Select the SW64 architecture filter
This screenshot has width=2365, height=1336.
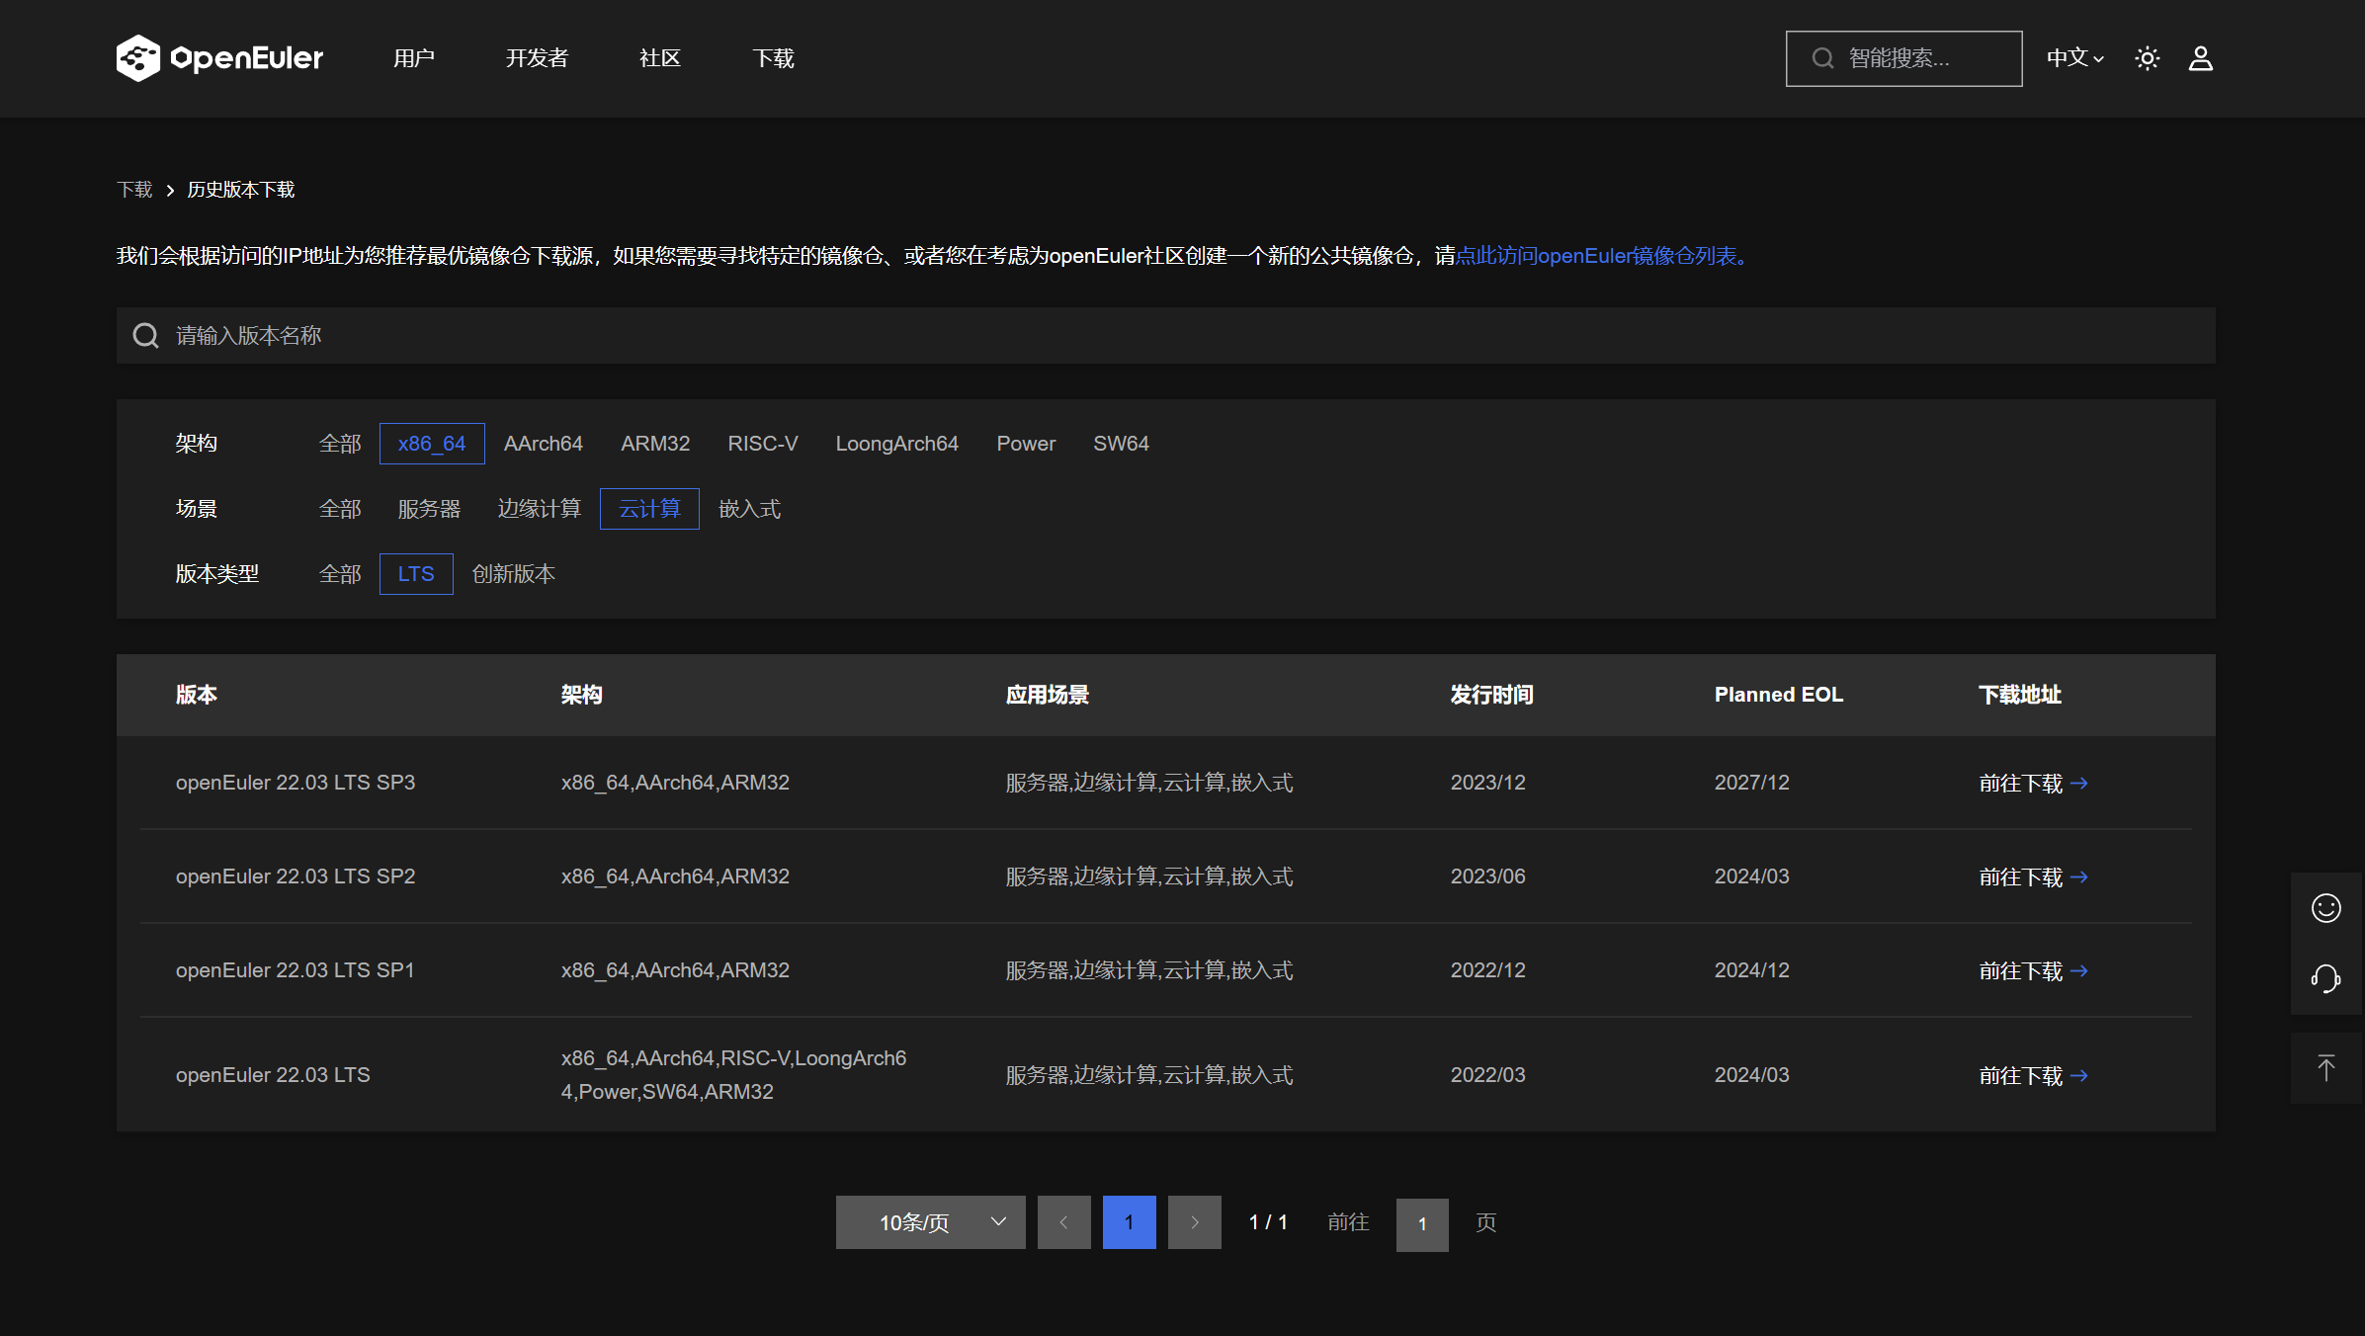coord(1121,444)
